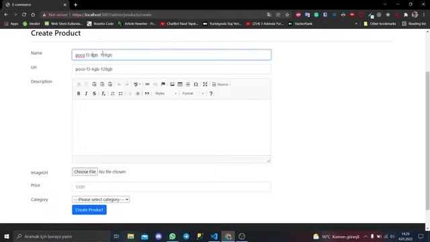Open the Apps bookmark
Viewport: 430px width, 242px height.
point(11,24)
